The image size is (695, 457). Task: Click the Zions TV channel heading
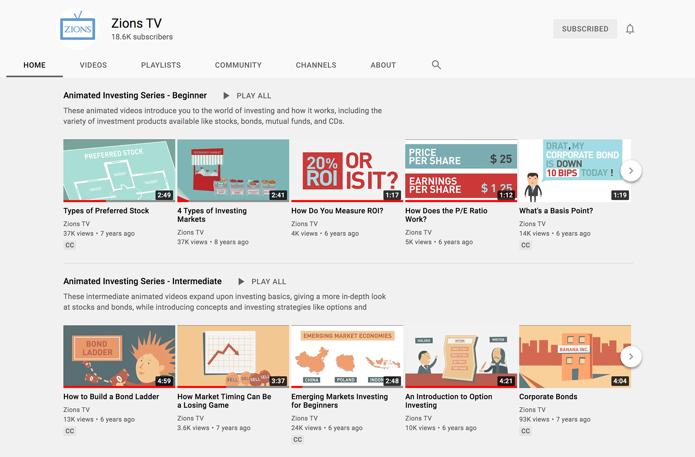(x=136, y=23)
